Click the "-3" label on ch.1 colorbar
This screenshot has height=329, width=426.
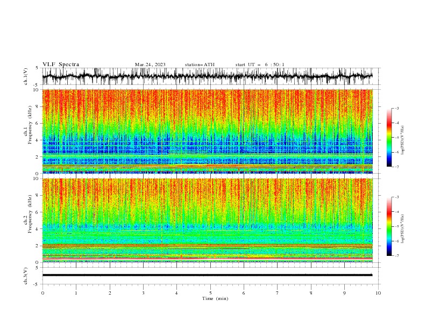(x=397, y=108)
